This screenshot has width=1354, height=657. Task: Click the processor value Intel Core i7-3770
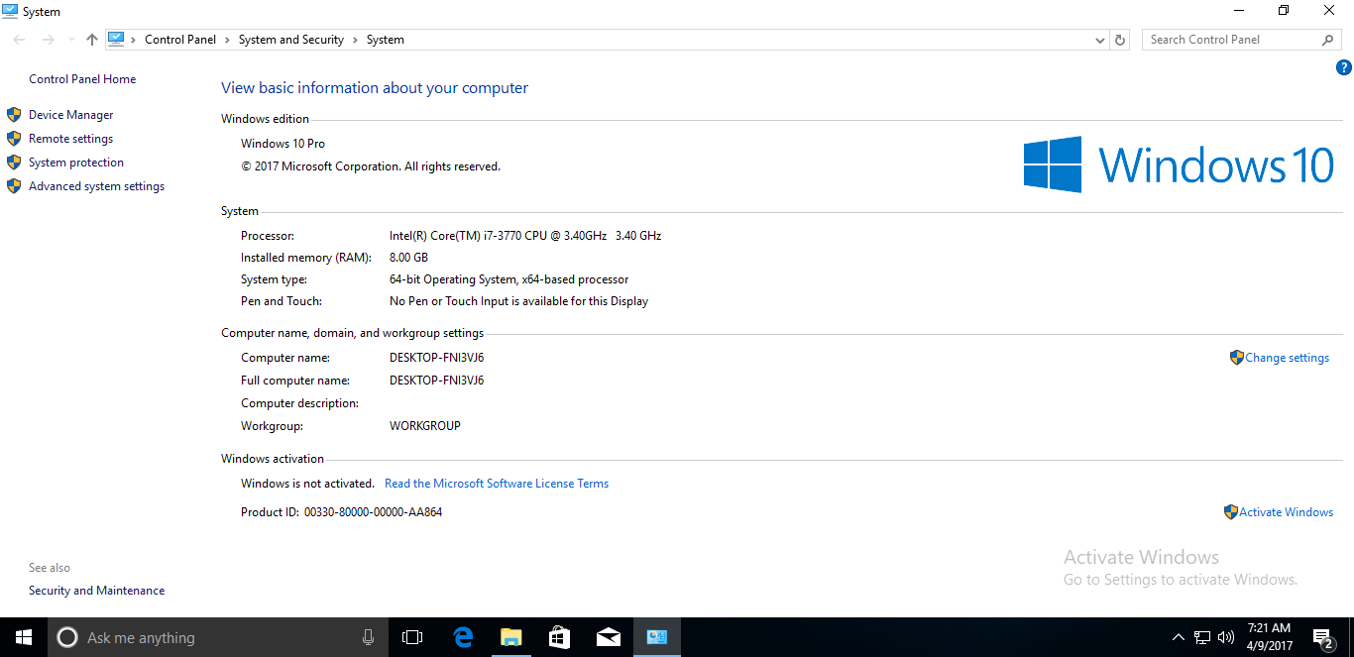[x=525, y=236]
